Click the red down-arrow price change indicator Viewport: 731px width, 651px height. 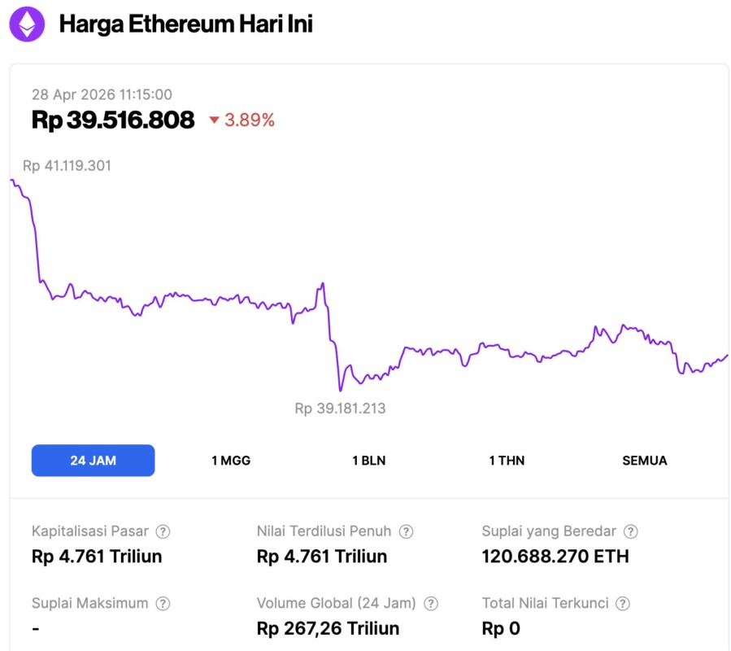tap(215, 120)
